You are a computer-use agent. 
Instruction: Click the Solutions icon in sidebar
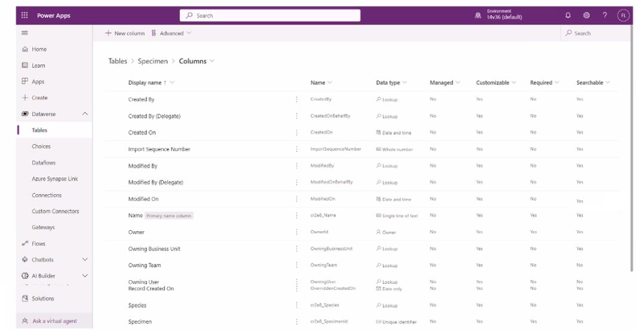(25, 299)
